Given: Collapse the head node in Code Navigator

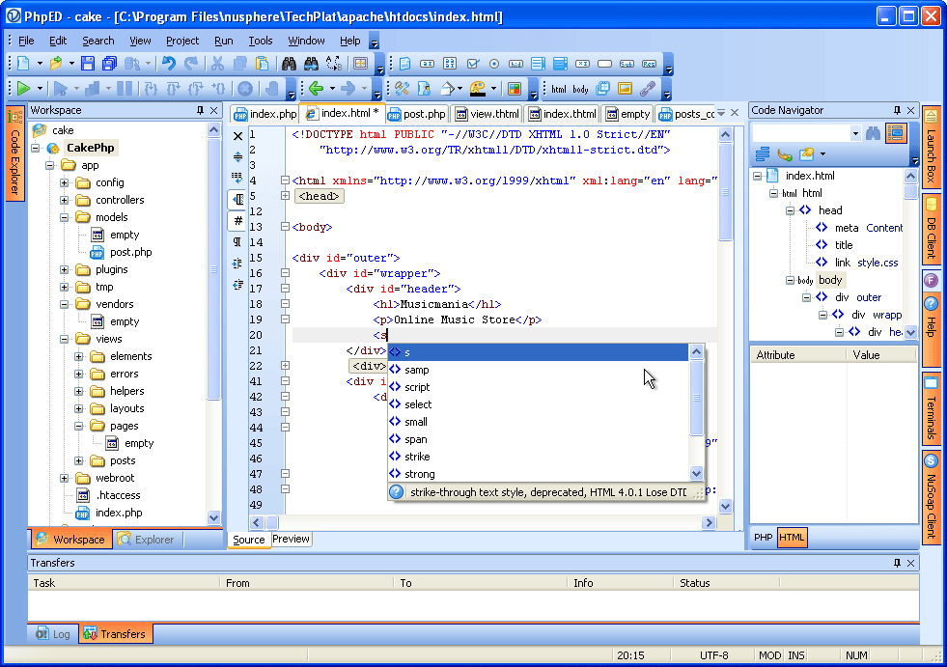Looking at the screenshot, I should (789, 210).
